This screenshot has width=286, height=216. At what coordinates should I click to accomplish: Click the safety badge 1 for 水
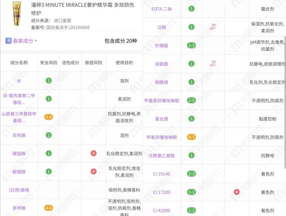point(49,80)
